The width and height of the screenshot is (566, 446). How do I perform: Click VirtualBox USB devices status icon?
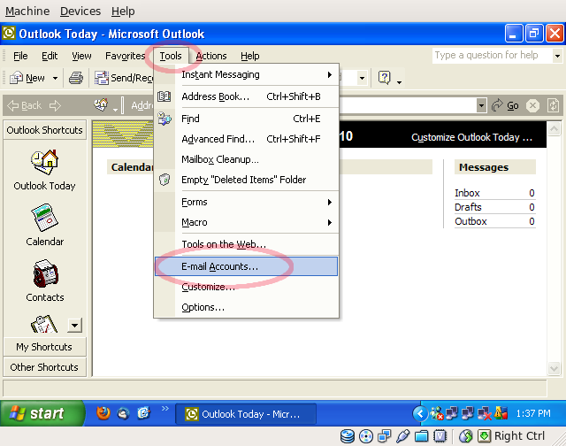pyautogui.click(x=403, y=436)
